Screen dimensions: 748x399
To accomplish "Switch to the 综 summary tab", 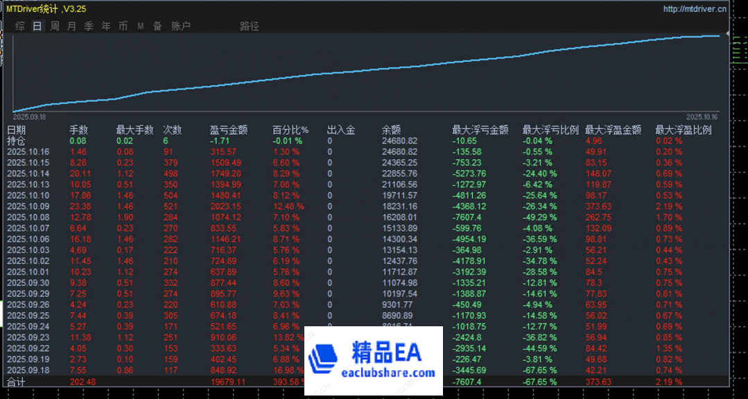I will (x=20, y=26).
